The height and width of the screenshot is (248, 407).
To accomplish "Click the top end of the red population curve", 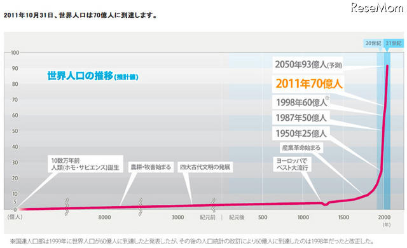I will pyautogui.click(x=387, y=65).
